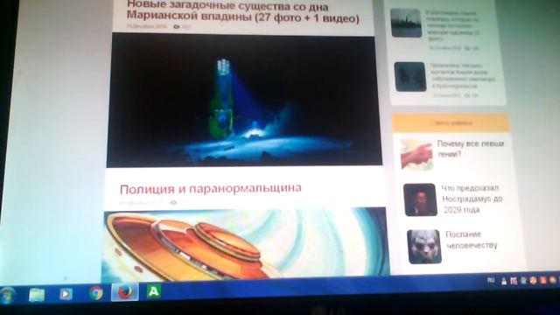Open Google Chrome from the taskbar
The height and width of the screenshot is (315, 560).
[x=95, y=293]
